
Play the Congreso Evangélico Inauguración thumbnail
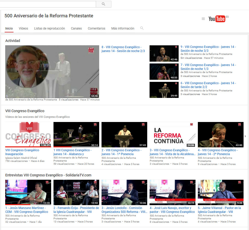tap(28, 135)
